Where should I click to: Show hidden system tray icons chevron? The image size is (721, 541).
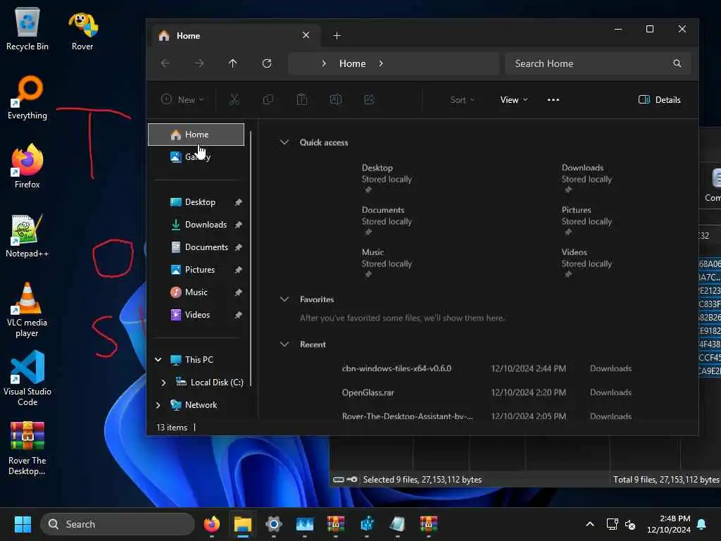click(590, 524)
